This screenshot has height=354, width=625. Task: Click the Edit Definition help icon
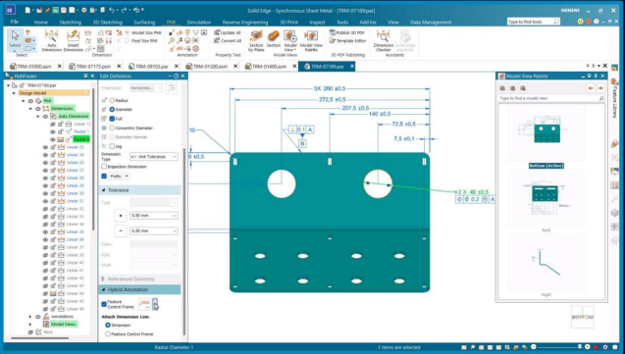pos(177,76)
